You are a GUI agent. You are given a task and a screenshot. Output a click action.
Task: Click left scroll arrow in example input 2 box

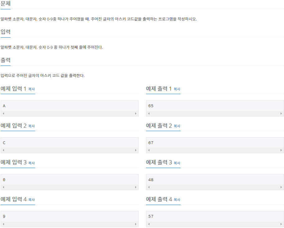pos(3,150)
